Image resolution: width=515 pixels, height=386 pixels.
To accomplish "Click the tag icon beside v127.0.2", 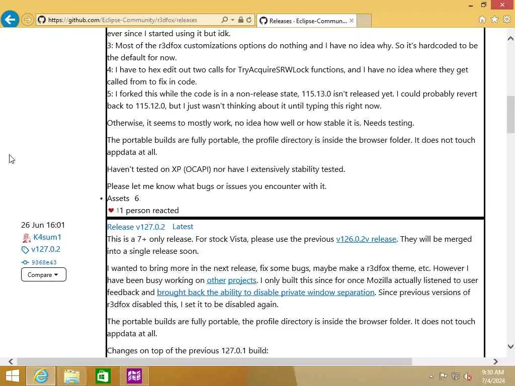I will (25, 250).
